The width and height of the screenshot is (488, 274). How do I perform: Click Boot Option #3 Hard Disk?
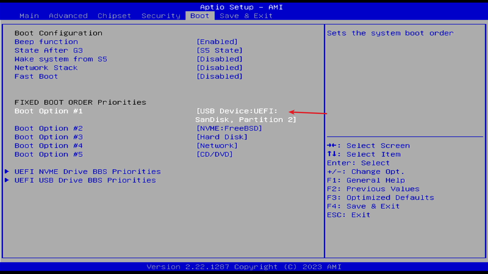point(222,137)
